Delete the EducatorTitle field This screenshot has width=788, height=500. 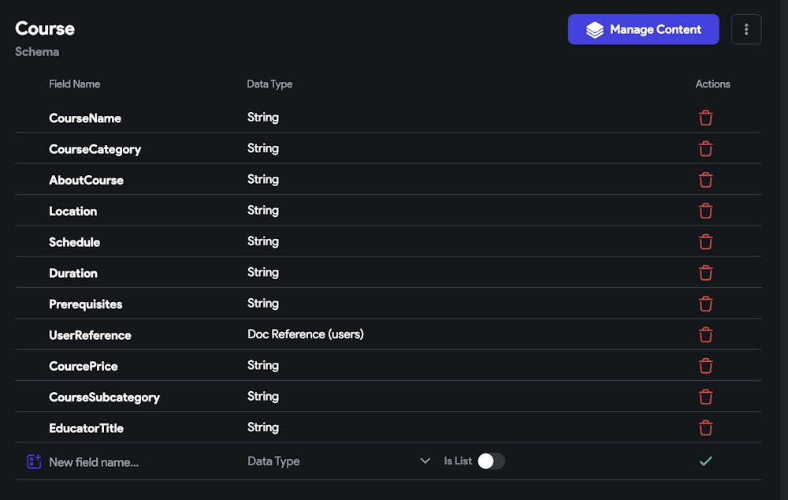point(705,428)
